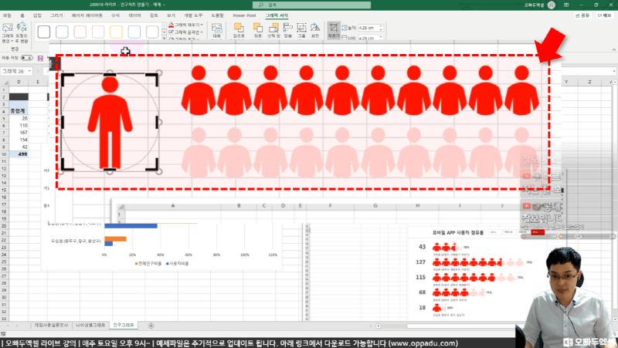
Task: Switch to the 인구그래프 sheet tab
Action: 124,326
